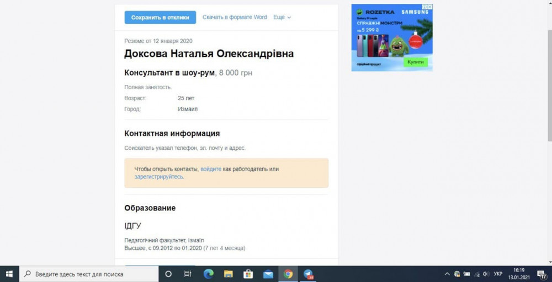552x282 pixels.
Task: Click the volume speaker tray icon
Action: (x=485, y=274)
